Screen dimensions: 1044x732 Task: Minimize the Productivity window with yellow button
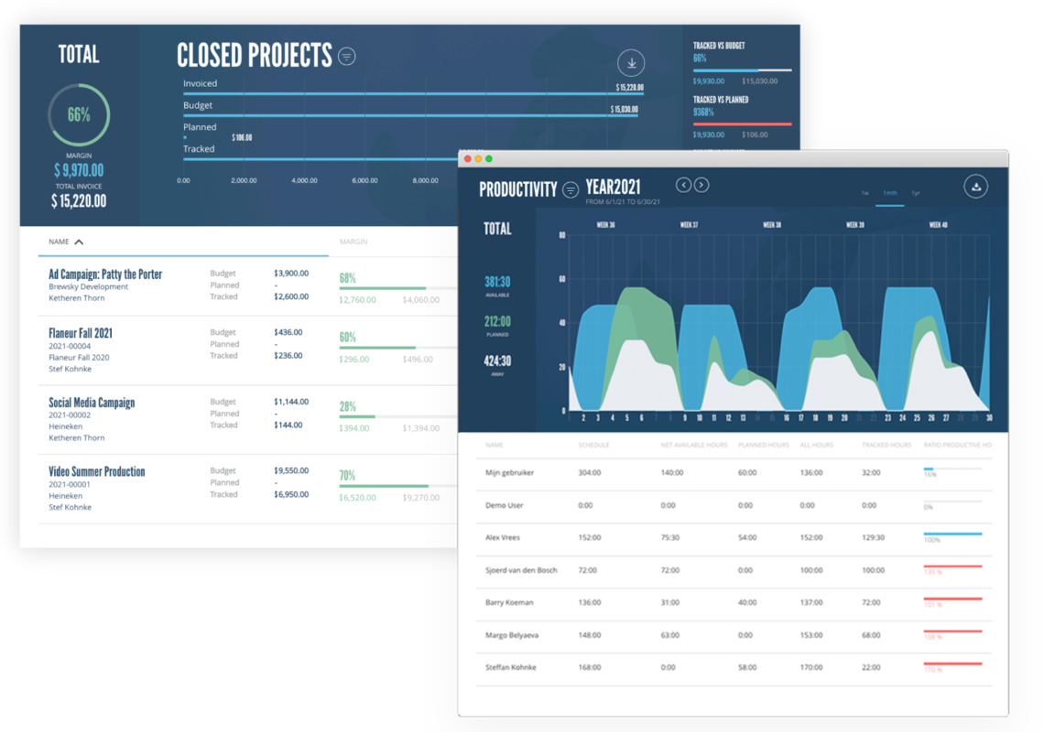478,158
